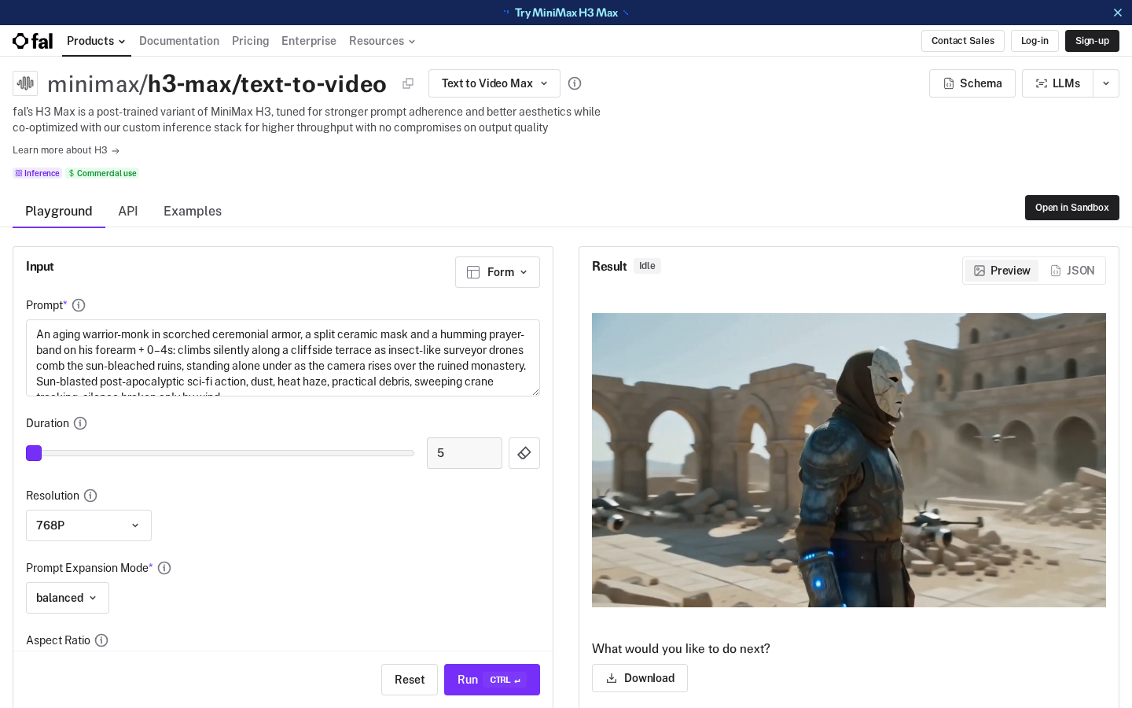Expand the Resources menu
Screen dimensions: 1132x708
pyautogui.click(x=382, y=41)
